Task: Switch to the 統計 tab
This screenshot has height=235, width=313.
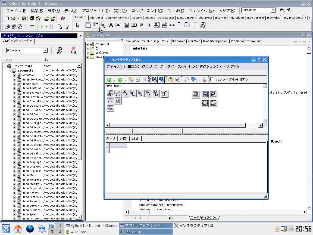Action: pyautogui.click(x=135, y=139)
